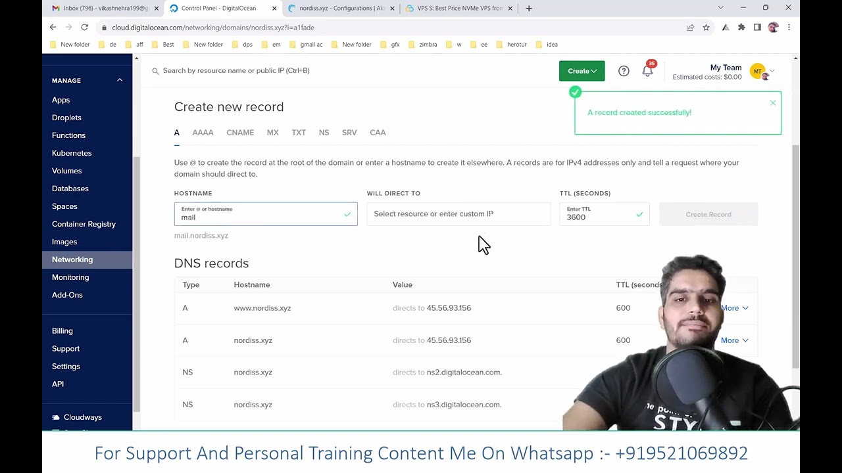The image size is (842, 473).
Task: Collapse the MANAGE sidebar section
Action: coord(120,80)
